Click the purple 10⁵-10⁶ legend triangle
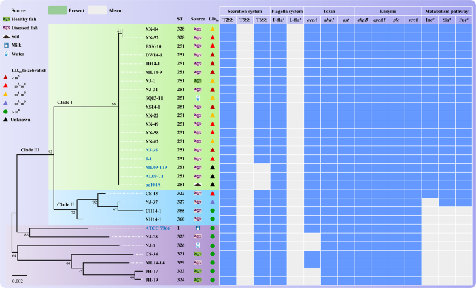 [x=5, y=103]
